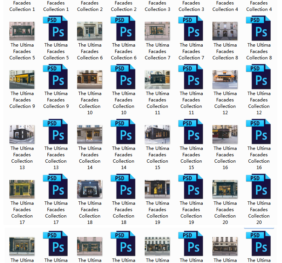This screenshot has height=263, width=282.
Task: Select the Collection 6 PSD file icon
Action: click(123, 29)
